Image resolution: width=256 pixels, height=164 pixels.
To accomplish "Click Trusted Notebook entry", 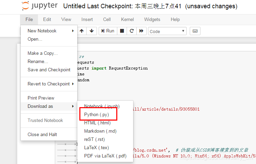I will point(49,121).
